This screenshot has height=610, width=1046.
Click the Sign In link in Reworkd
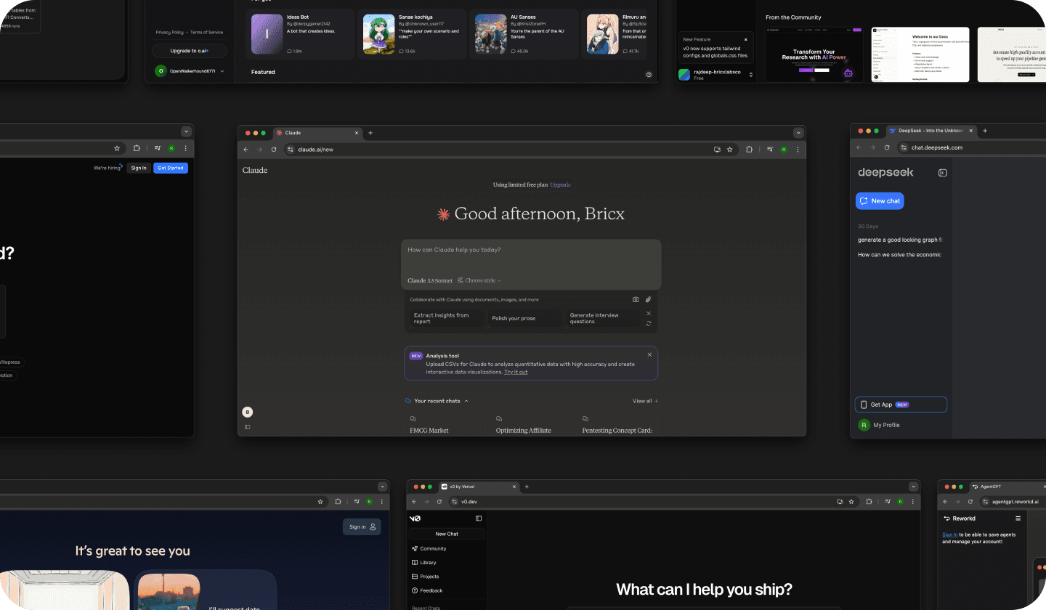(949, 534)
